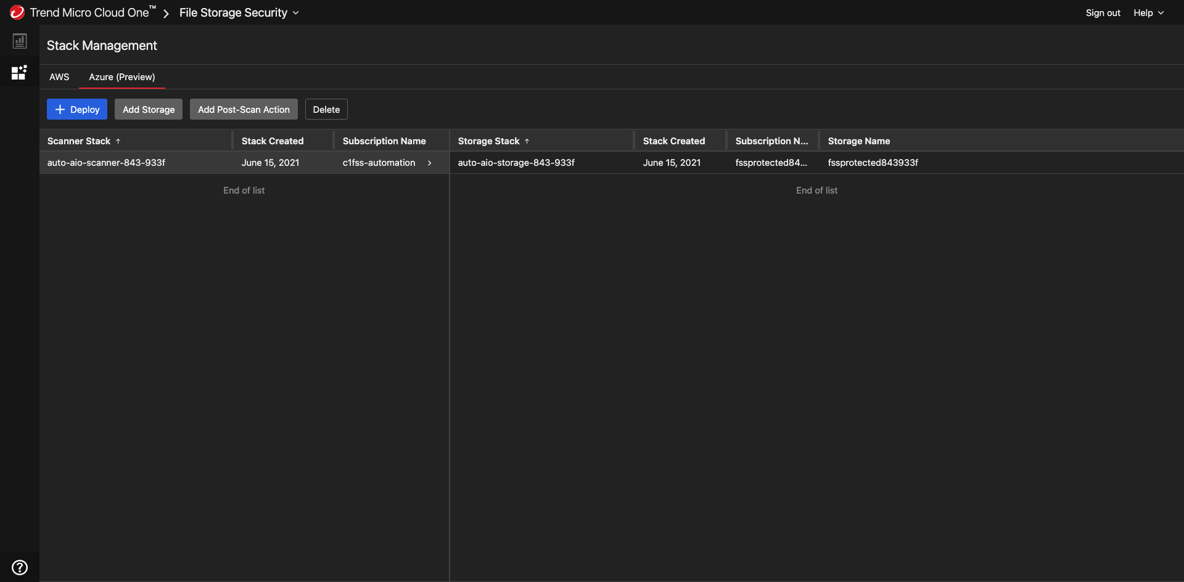This screenshot has height=582, width=1184.
Task: Click the Delete button
Action: coord(326,110)
